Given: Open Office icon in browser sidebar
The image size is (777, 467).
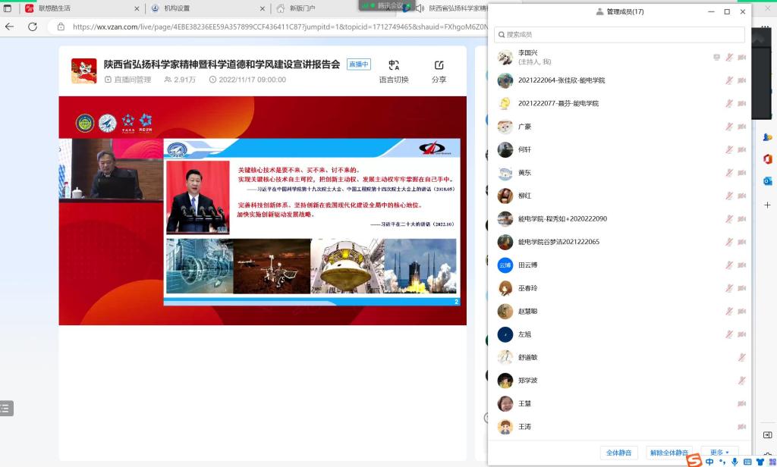Looking at the screenshot, I should point(767,158).
